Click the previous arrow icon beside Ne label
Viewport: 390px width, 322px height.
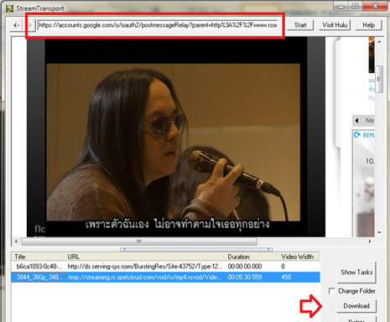356,121
